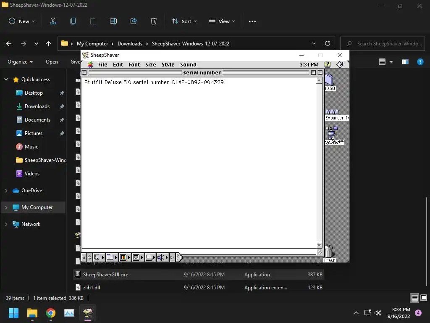Open Downloads in Quick access sidebar

[37, 106]
